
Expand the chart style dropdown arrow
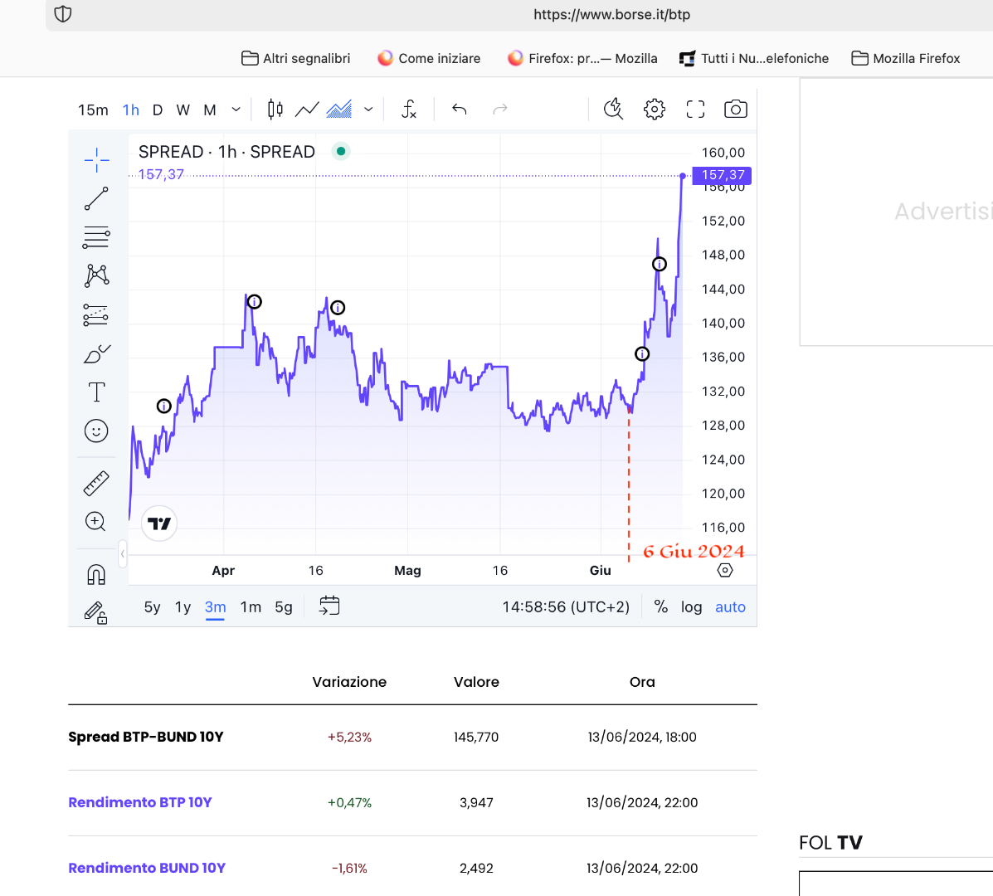(368, 110)
